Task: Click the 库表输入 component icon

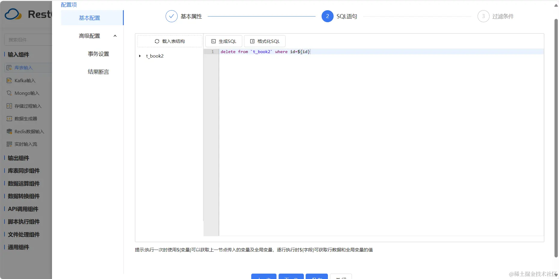Action: 9,68
